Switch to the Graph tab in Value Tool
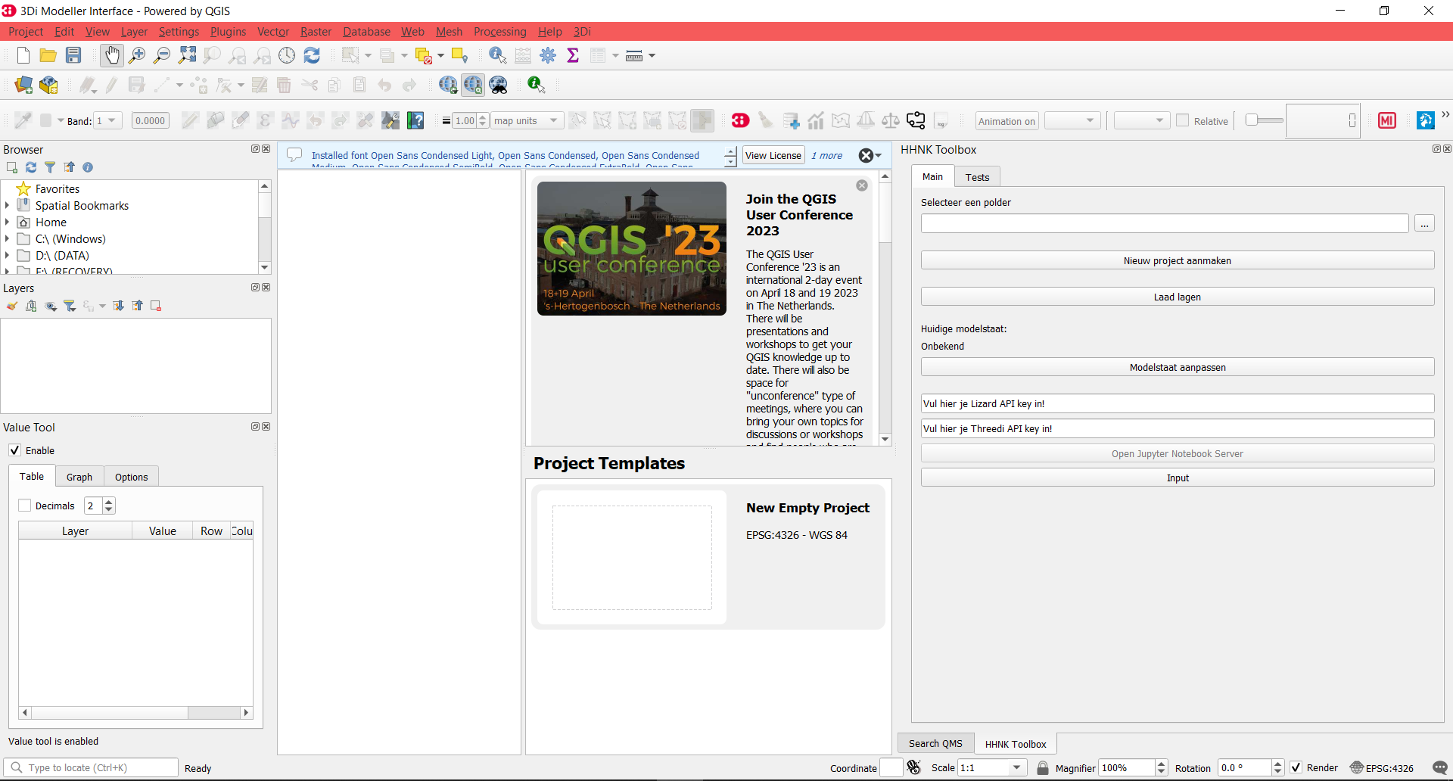The image size is (1453, 781). [79, 477]
